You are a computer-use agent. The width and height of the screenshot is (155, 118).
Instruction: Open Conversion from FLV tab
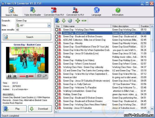[x=54, y=12]
